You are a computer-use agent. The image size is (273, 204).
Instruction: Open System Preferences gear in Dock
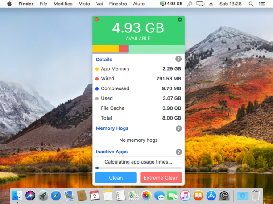pos(224,196)
